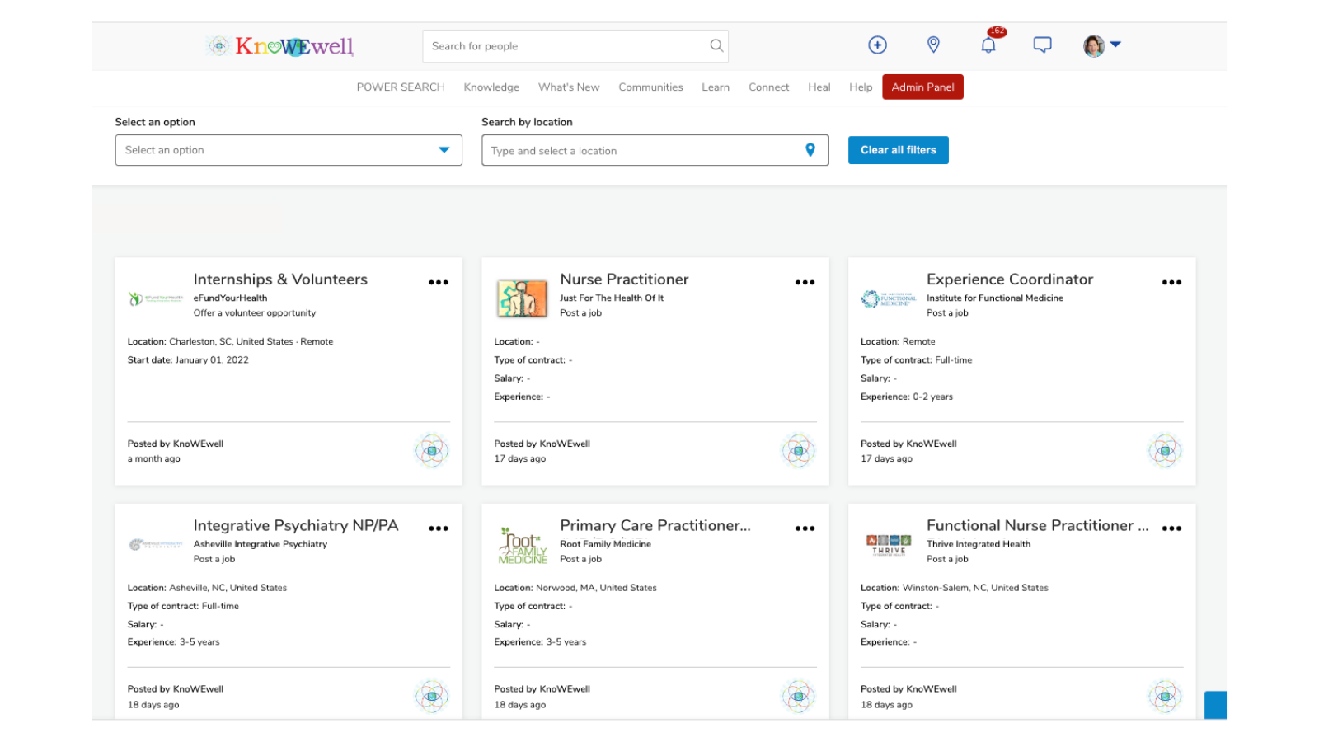1319x742 pixels.
Task: Open the Knowledge menu
Action: (x=491, y=87)
